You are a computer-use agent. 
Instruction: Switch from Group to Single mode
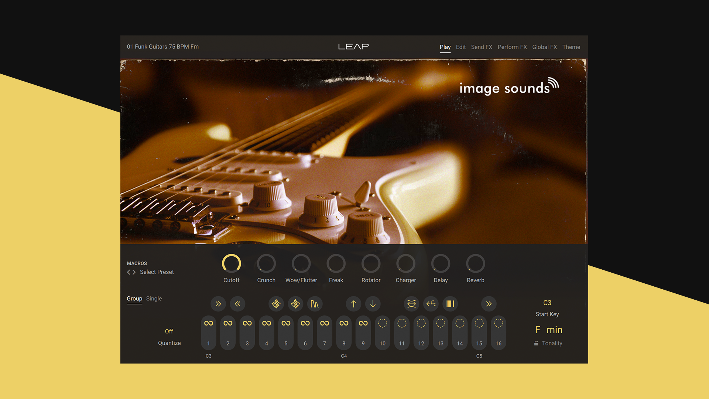pyautogui.click(x=154, y=299)
